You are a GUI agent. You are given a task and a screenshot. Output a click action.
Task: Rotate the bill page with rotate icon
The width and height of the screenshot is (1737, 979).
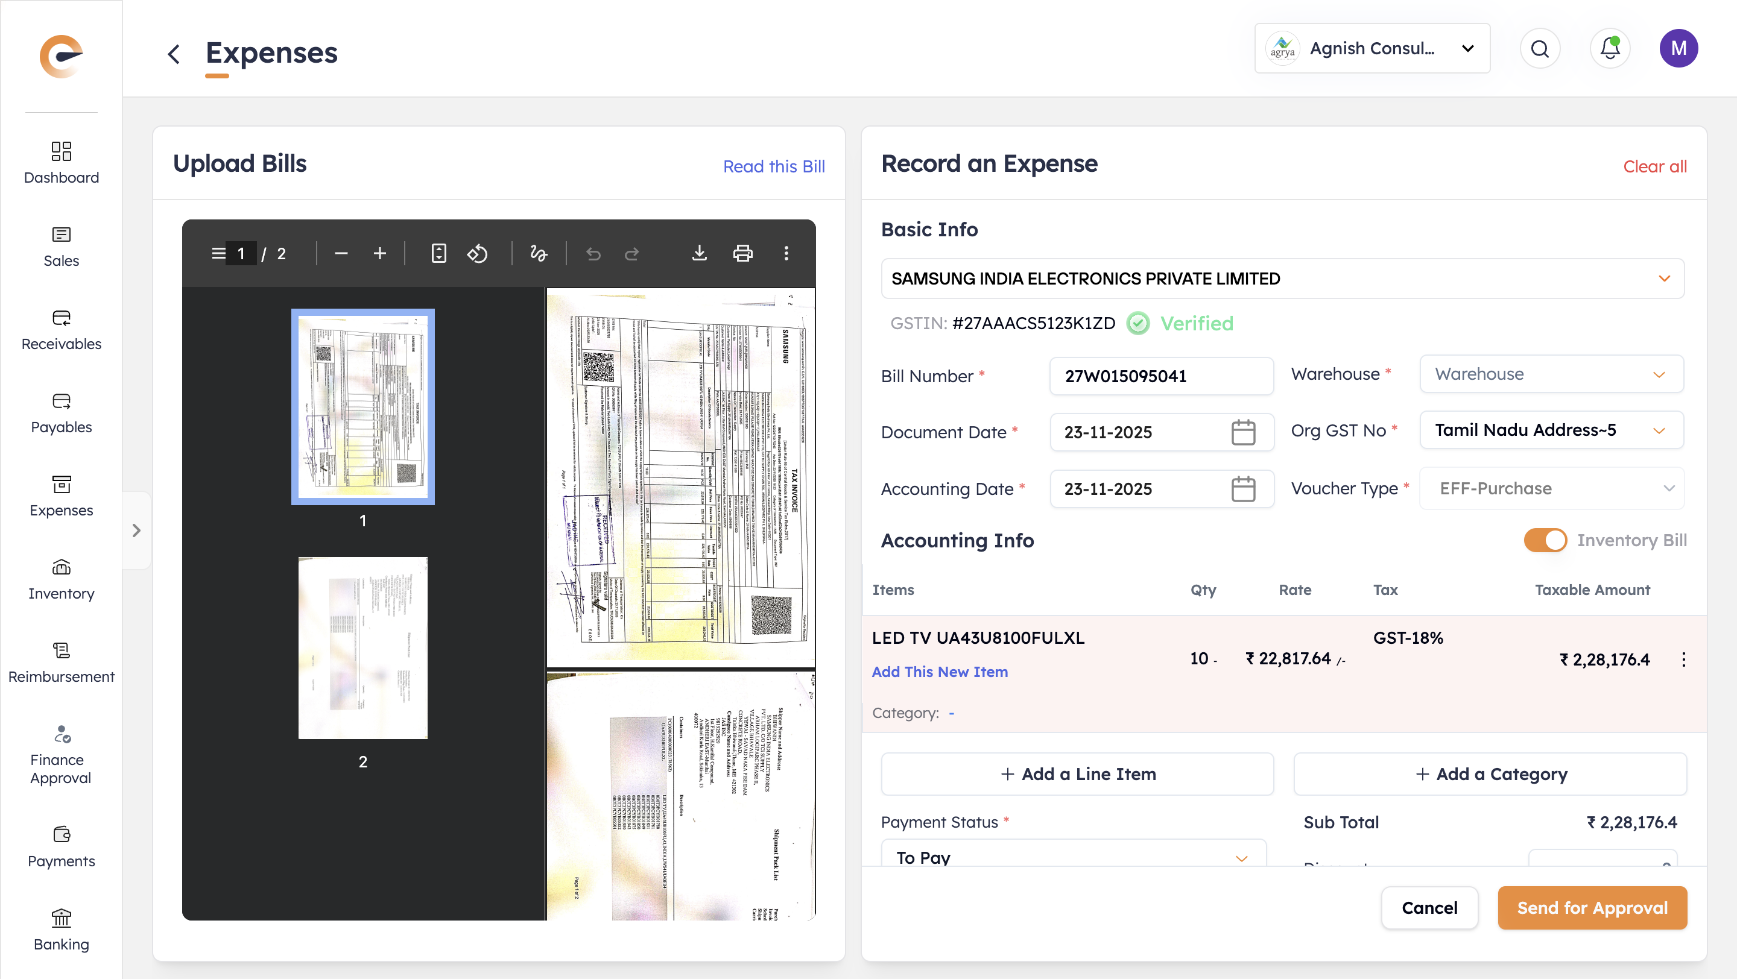[478, 253]
